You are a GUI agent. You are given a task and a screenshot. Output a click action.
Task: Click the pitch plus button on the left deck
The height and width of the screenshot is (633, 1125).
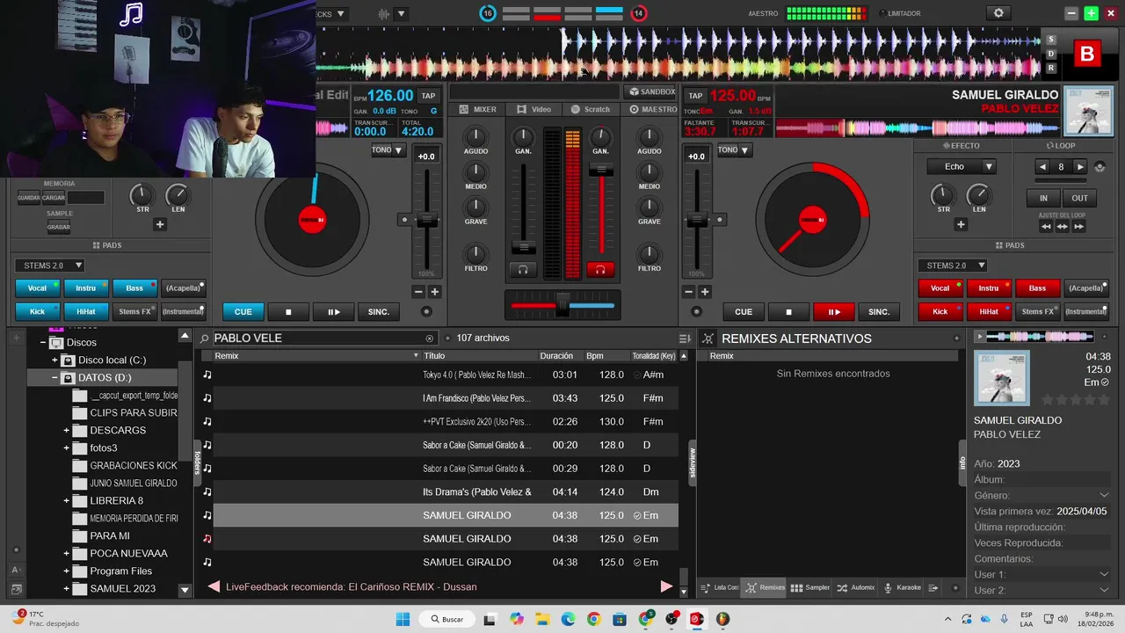coord(434,292)
